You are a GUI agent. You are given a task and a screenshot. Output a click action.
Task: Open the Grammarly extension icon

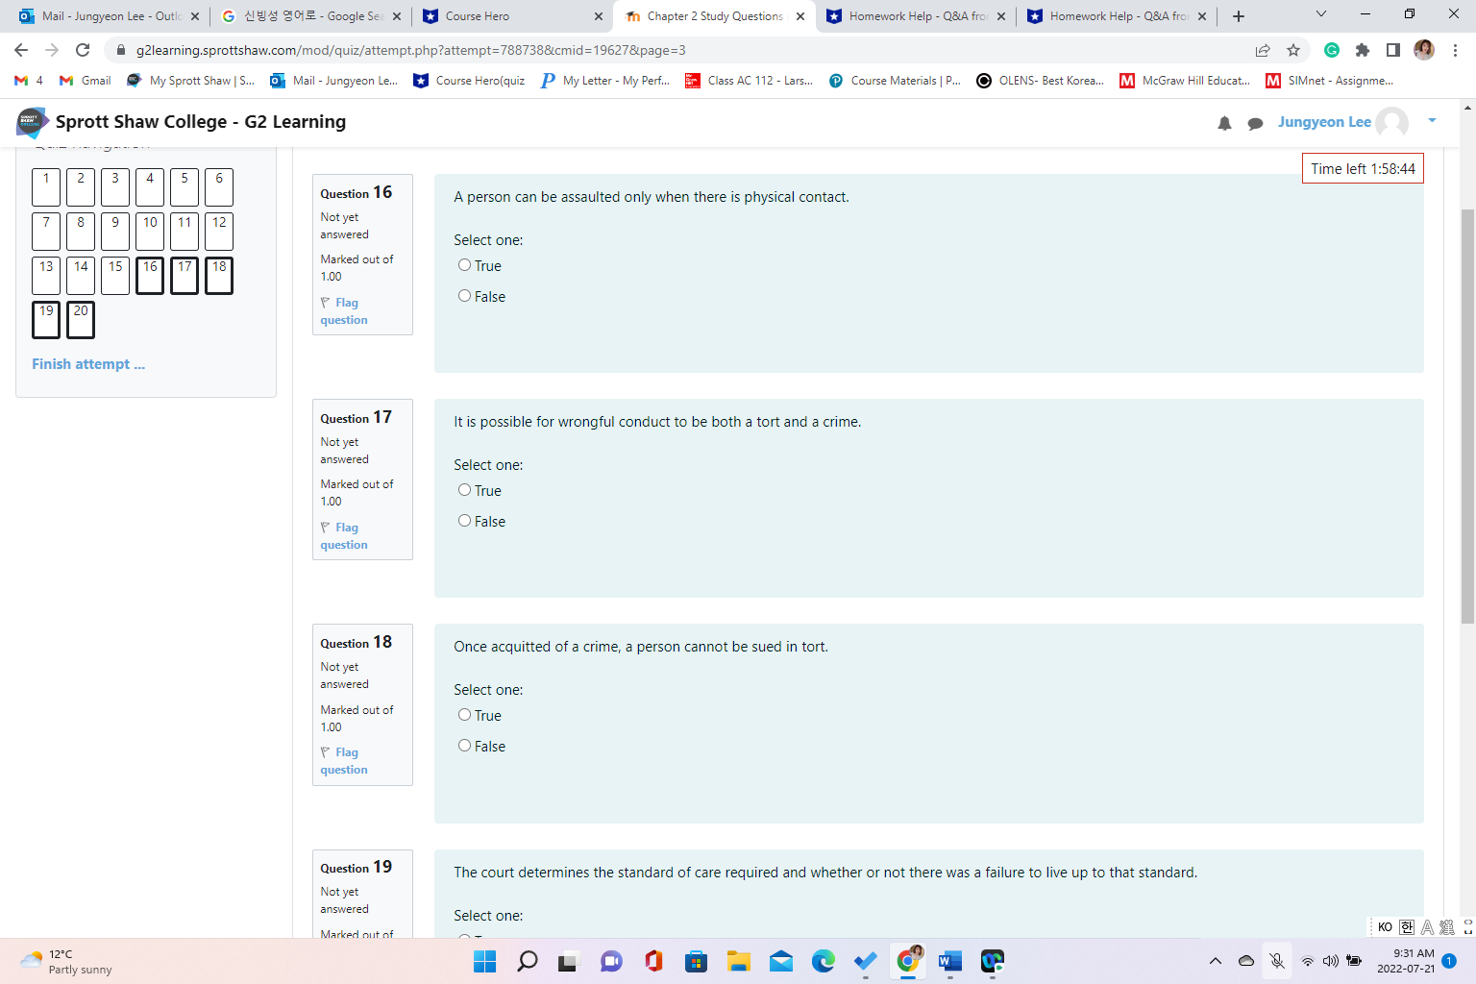tap(1332, 49)
